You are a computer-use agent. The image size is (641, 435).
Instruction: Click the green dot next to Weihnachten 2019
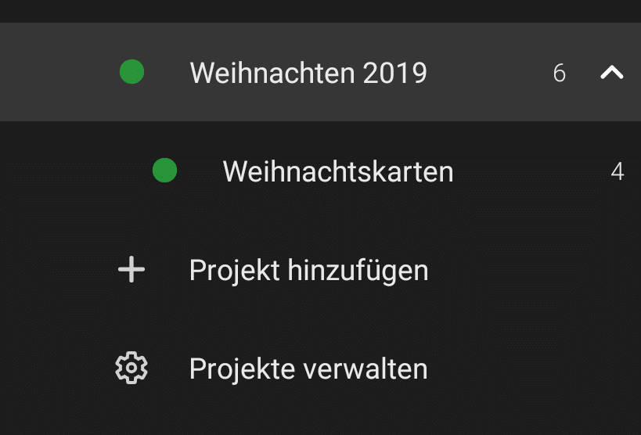pyautogui.click(x=131, y=71)
